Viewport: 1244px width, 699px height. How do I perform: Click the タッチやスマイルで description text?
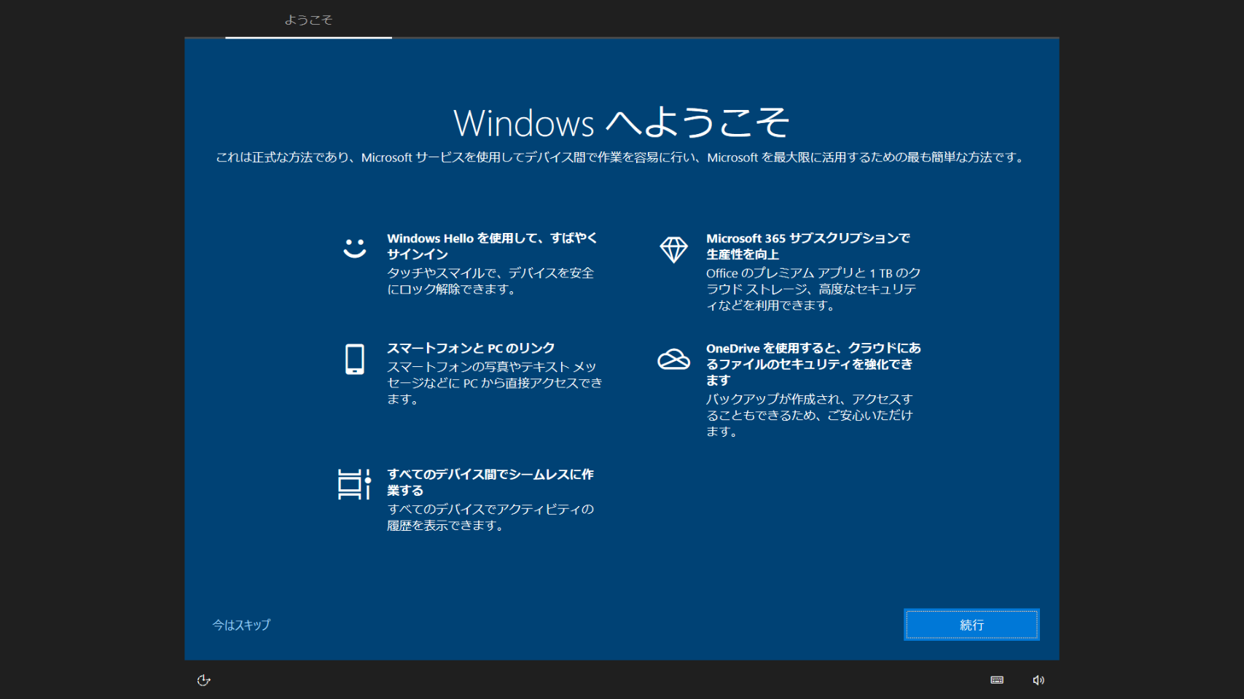point(490,281)
